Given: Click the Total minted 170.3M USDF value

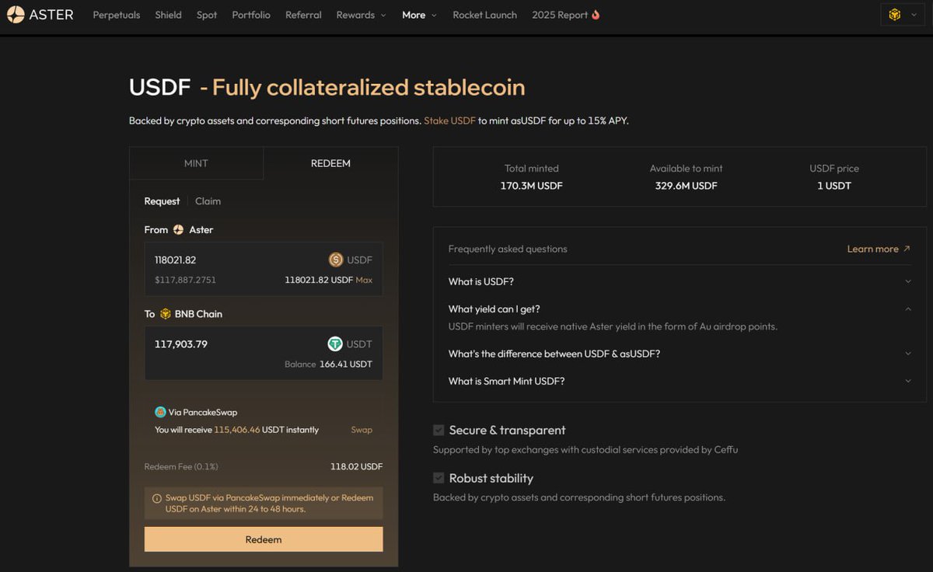Looking at the screenshot, I should tap(532, 186).
